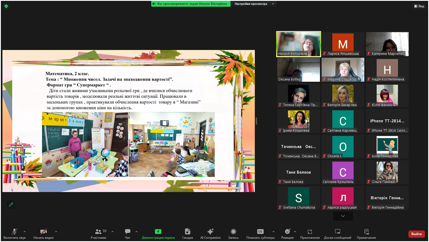This screenshot has width=429, height=242.
Task: Open Whiteboards (Доски сообщений) icon
Action: coord(338,232)
